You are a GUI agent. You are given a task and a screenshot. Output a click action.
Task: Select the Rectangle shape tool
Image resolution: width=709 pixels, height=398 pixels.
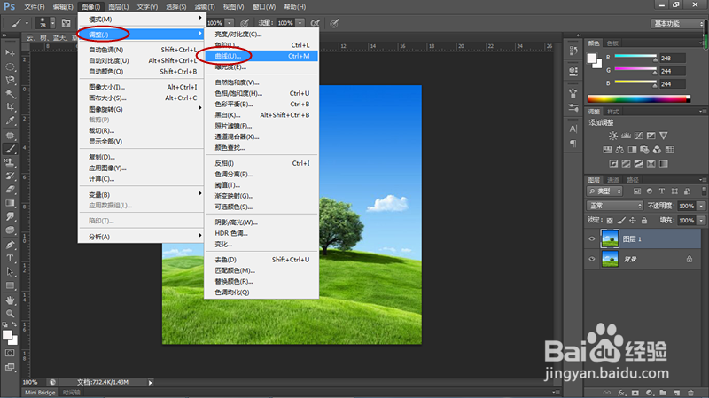pyautogui.click(x=10, y=285)
